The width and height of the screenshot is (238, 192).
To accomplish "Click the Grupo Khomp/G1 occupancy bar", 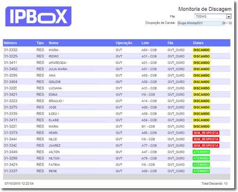I will tap(204, 23).
